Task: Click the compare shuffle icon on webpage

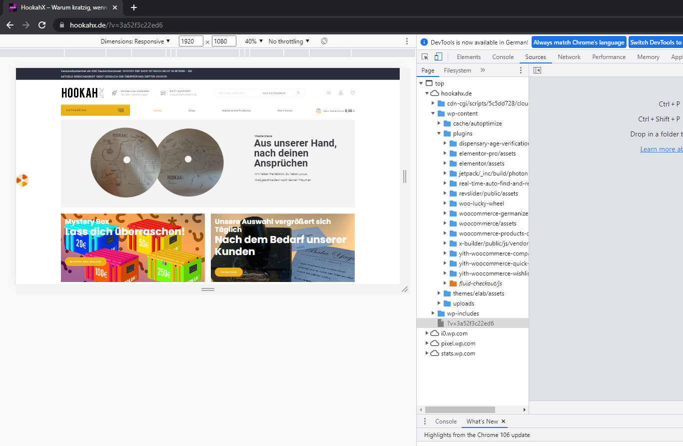Action: click(328, 92)
